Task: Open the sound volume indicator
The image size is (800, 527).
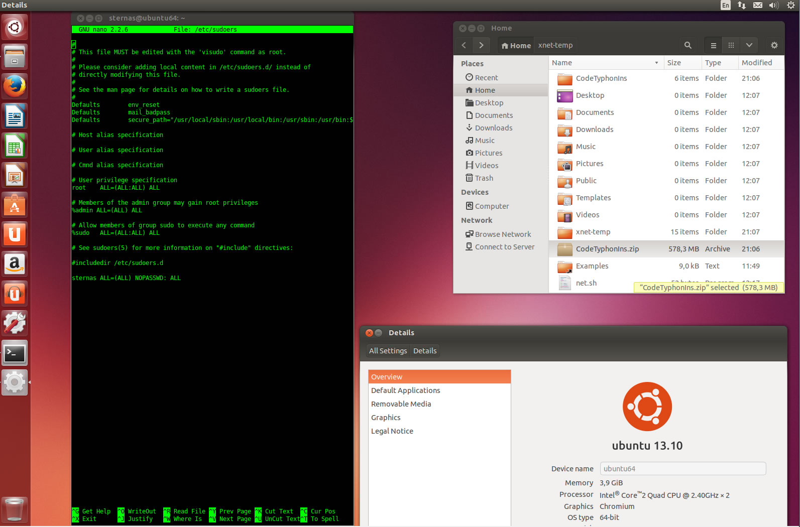Action: coord(773,5)
